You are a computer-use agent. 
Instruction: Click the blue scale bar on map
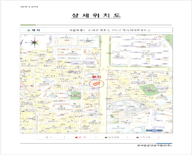point(154,130)
